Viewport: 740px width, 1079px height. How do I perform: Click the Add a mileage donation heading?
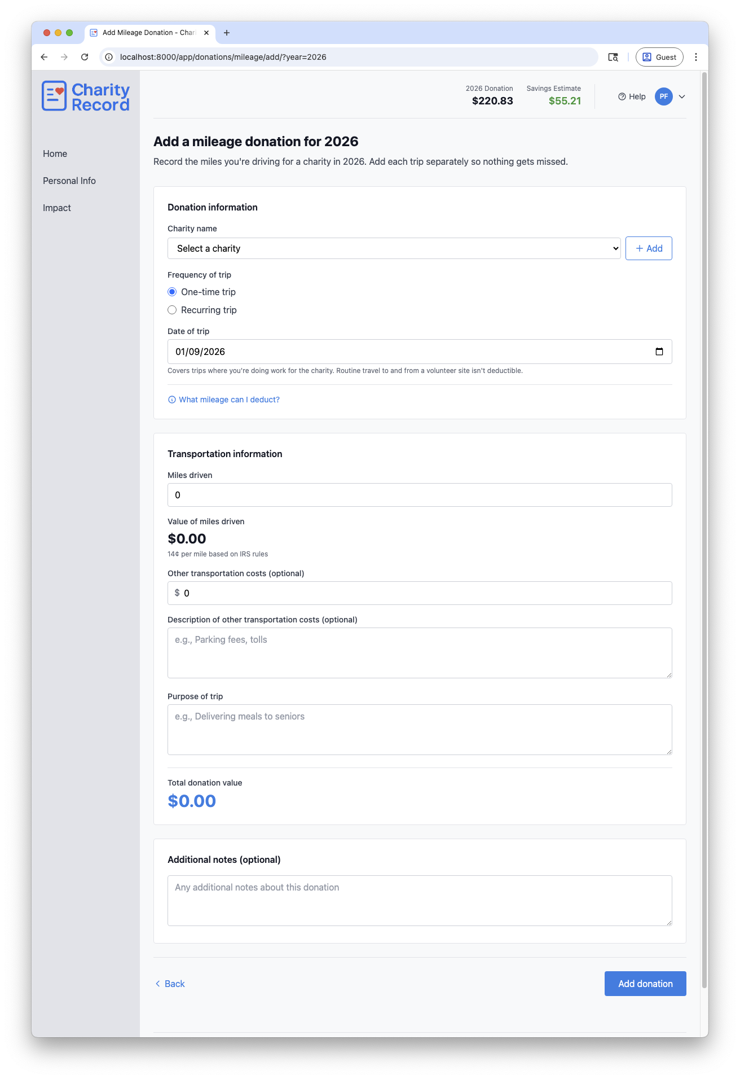(x=256, y=142)
